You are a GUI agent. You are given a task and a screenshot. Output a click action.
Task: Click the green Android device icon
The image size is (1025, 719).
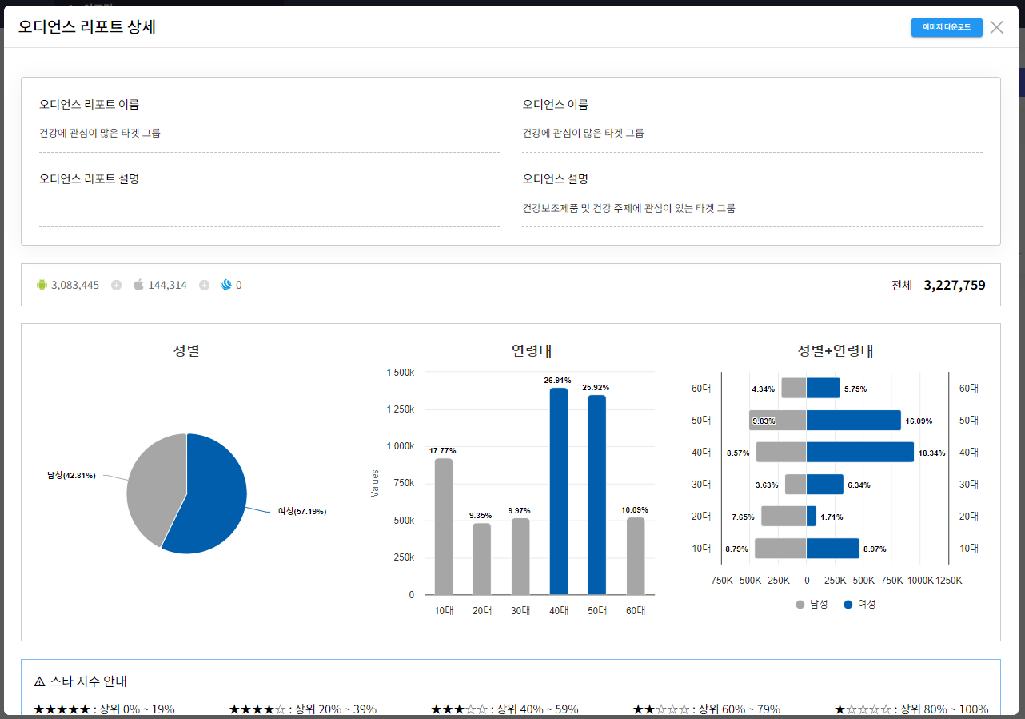pos(42,285)
